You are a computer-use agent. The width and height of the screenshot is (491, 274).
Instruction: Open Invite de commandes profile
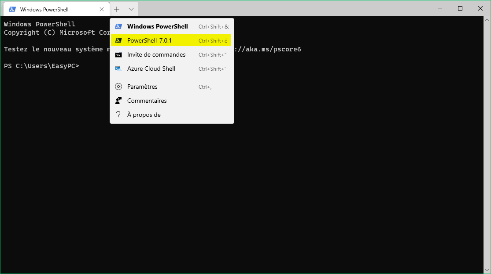[x=172, y=54]
